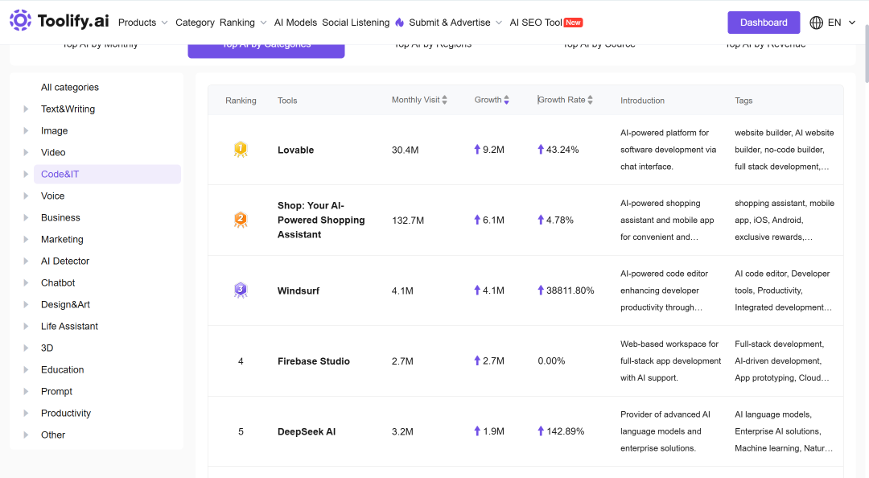869x478 pixels.
Task: Open the Windsurf tool link
Action: click(x=299, y=291)
